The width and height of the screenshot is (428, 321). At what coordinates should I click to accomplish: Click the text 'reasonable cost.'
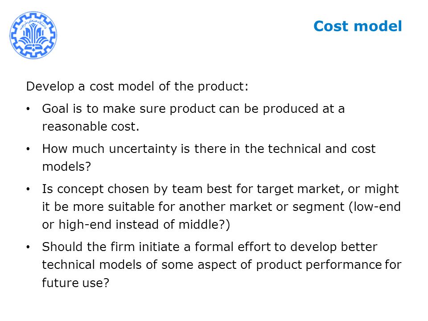coord(91,127)
